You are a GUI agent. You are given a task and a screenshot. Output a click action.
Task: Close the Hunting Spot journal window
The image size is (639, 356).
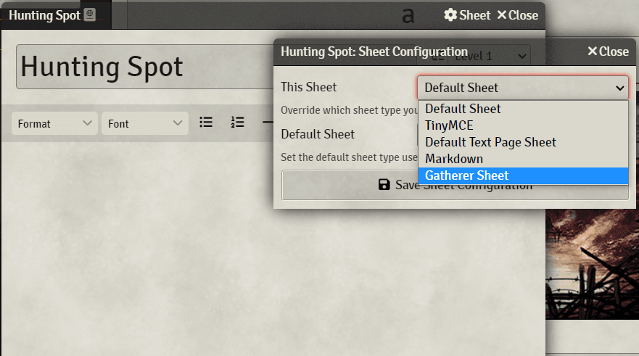pos(517,15)
